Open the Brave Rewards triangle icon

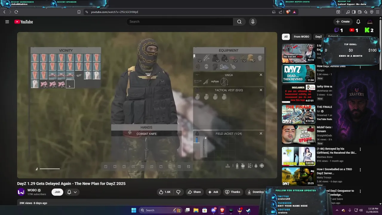pos(294,12)
